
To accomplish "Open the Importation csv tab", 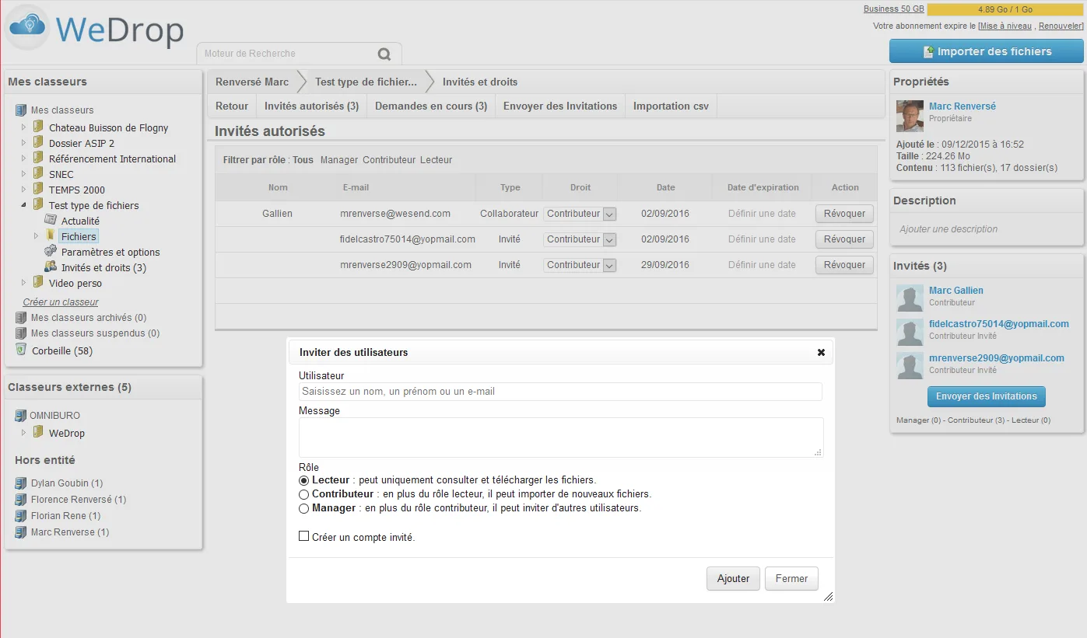I will tap(671, 106).
